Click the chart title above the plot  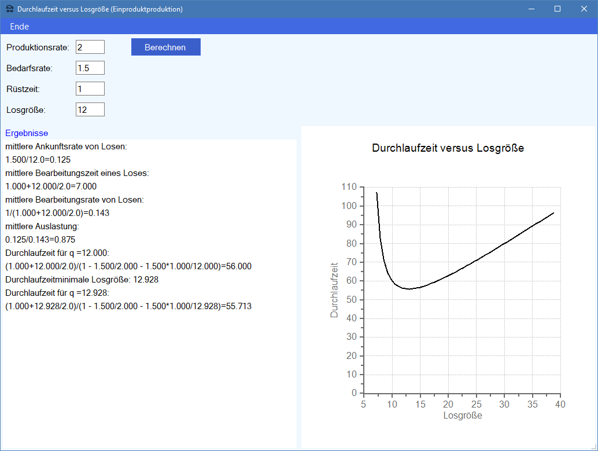tap(448, 148)
